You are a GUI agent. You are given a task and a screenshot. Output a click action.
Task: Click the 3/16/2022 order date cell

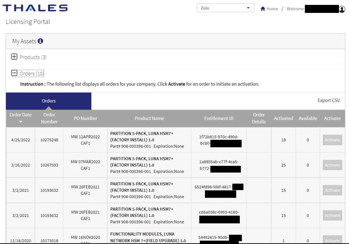pyautogui.click(x=20, y=165)
